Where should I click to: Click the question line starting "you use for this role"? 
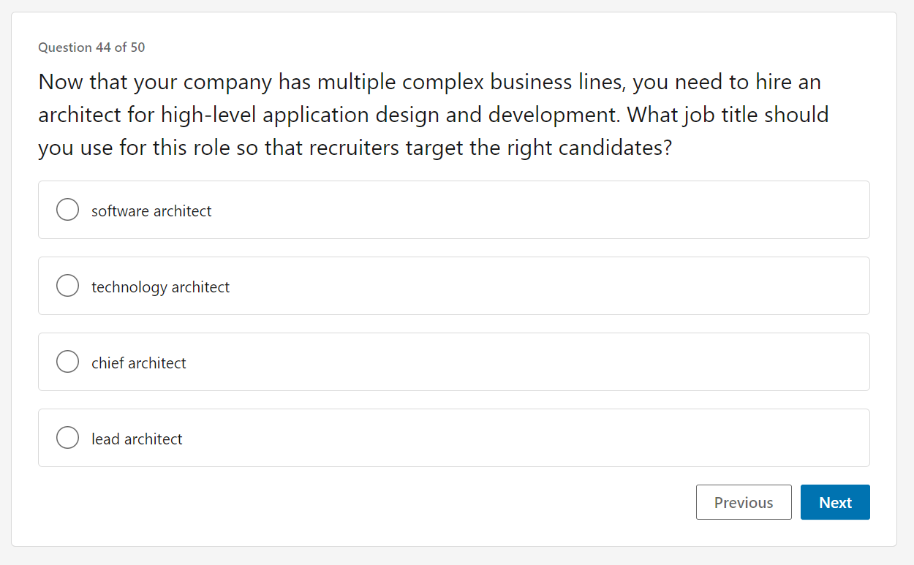355,148
